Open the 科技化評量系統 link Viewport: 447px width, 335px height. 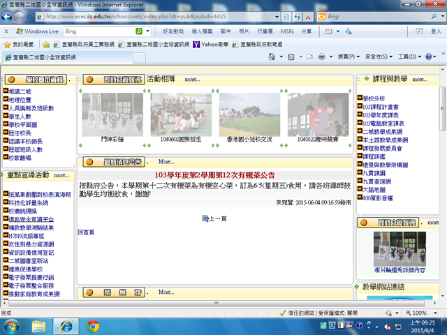click(29, 203)
